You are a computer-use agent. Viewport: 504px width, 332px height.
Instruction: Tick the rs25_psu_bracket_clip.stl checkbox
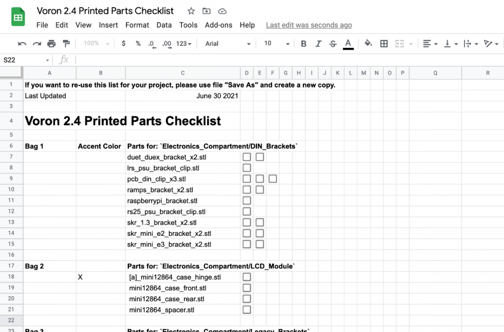click(246, 212)
